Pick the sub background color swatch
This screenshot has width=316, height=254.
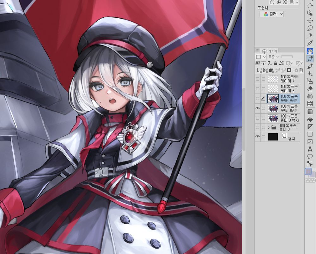click(313, 175)
